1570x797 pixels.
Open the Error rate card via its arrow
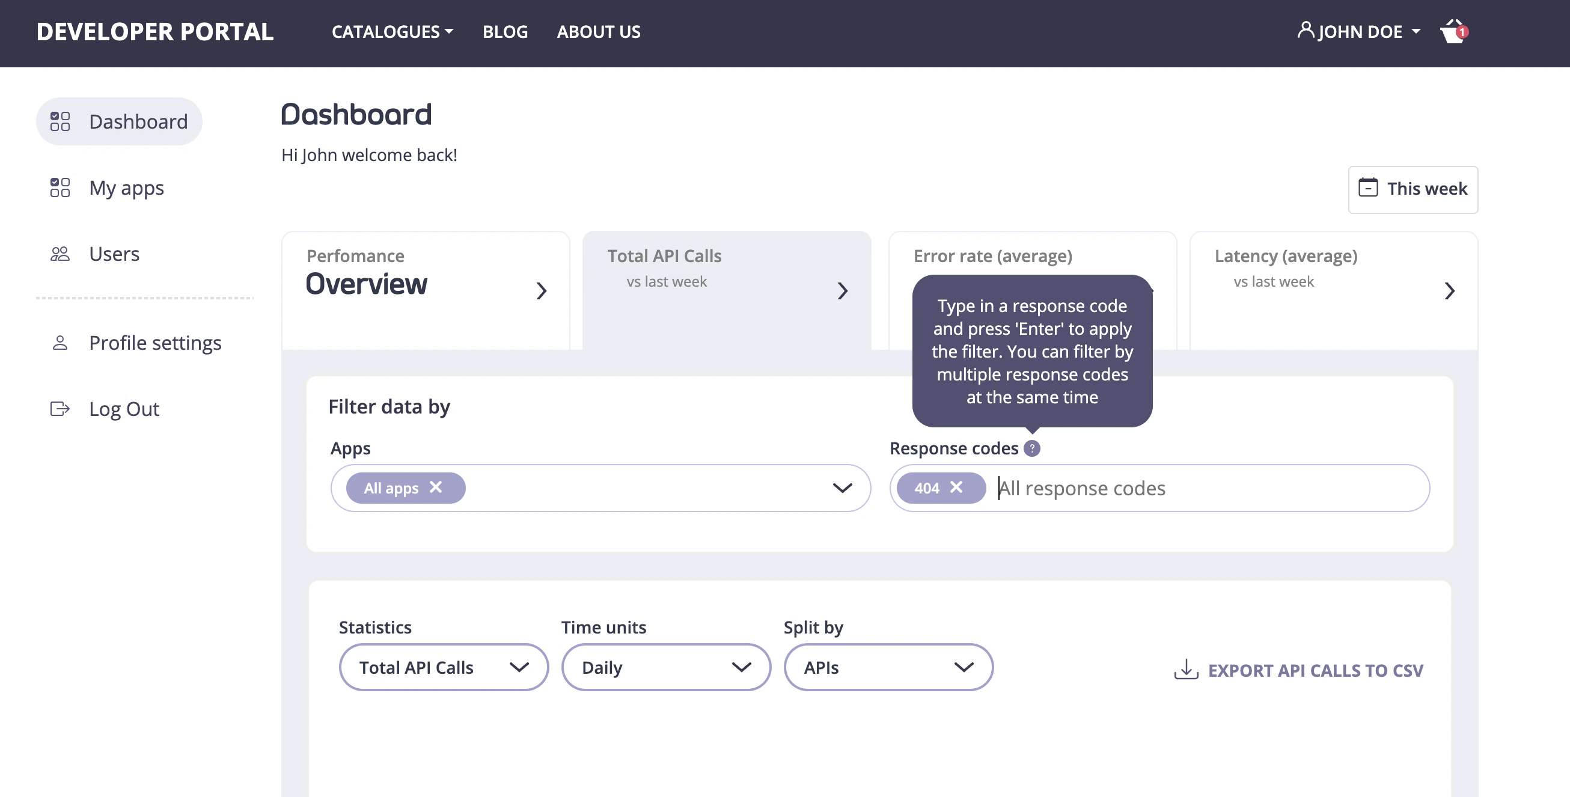pos(1148,292)
